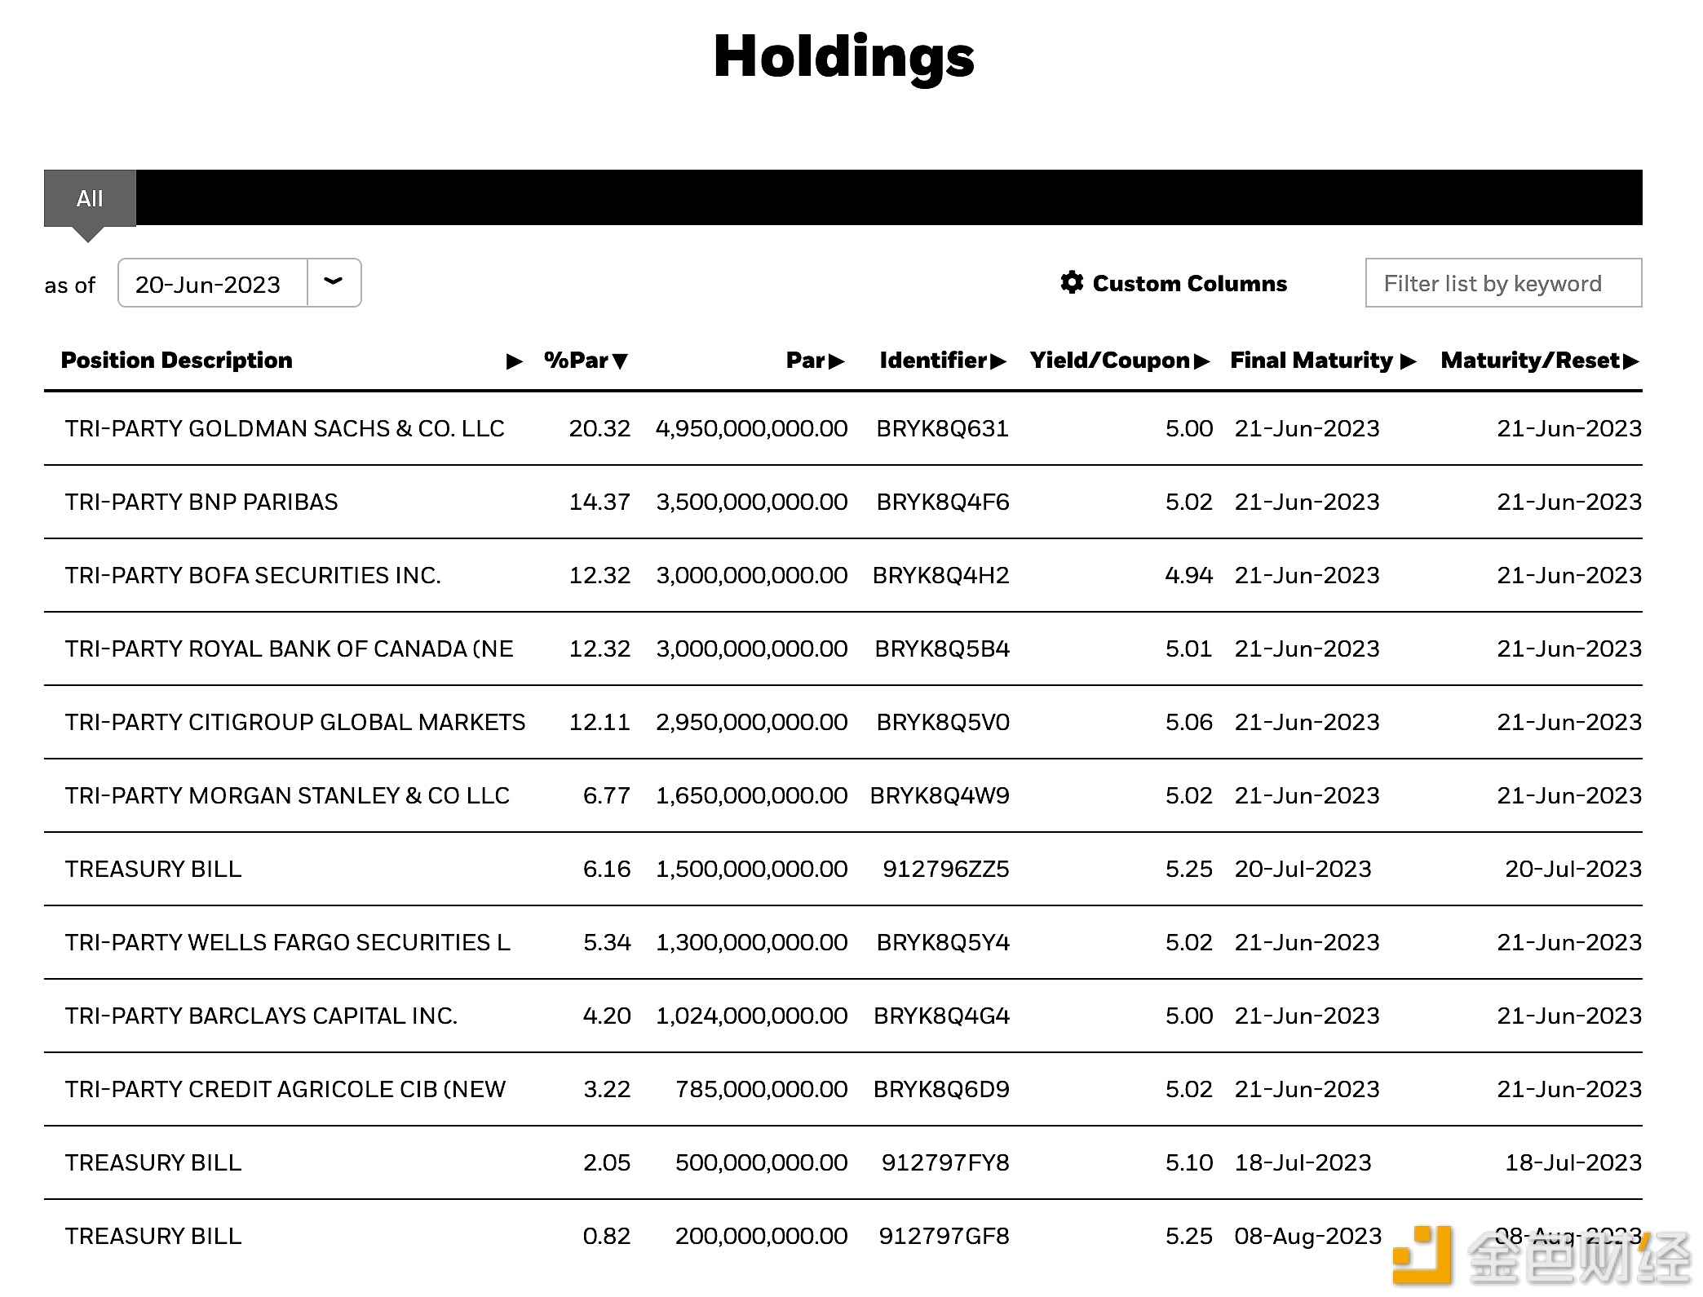Click identifier 912797GF8

[944, 1236]
